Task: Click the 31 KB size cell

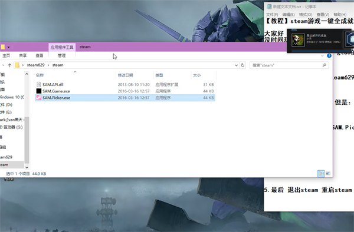Action: (x=208, y=84)
